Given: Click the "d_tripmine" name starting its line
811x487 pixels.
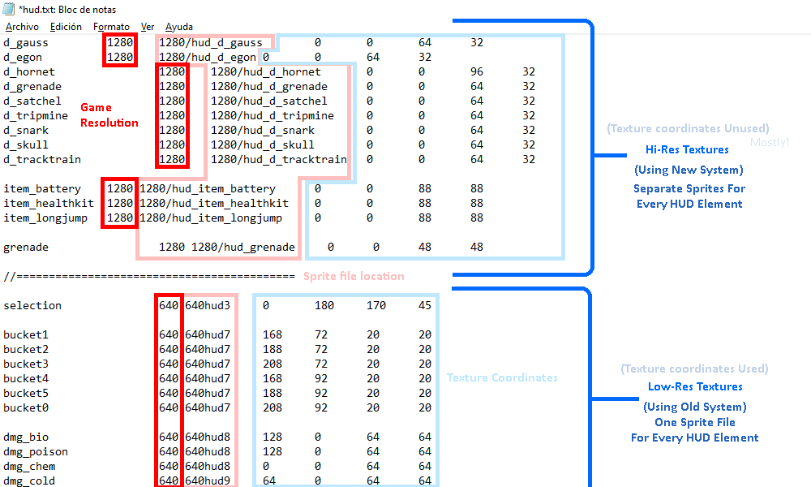Looking at the screenshot, I should 36,115.
